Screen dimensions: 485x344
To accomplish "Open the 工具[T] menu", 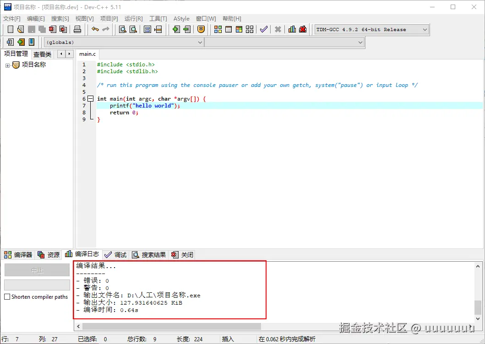I will (x=158, y=19).
